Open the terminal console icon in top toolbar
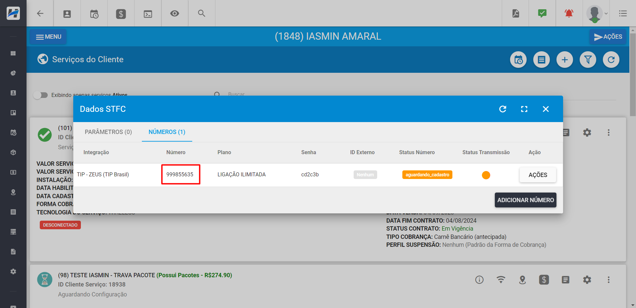The image size is (636, 308). (x=148, y=14)
